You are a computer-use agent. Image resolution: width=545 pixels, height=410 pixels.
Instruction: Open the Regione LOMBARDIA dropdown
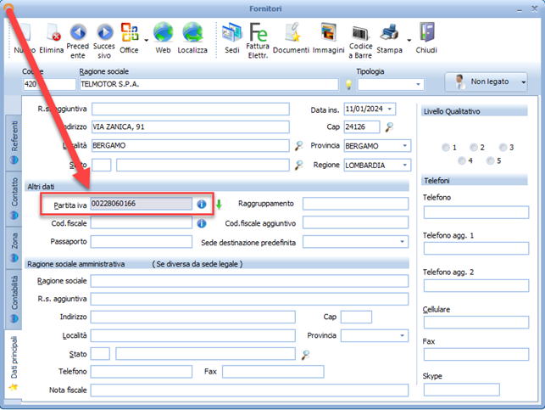pyautogui.click(x=405, y=165)
